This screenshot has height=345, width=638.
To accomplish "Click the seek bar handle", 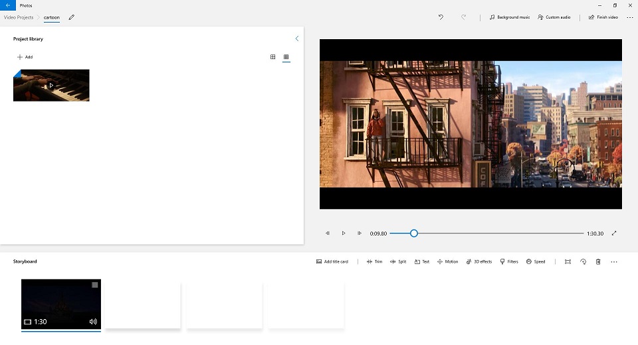I will click(x=414, y=234).
